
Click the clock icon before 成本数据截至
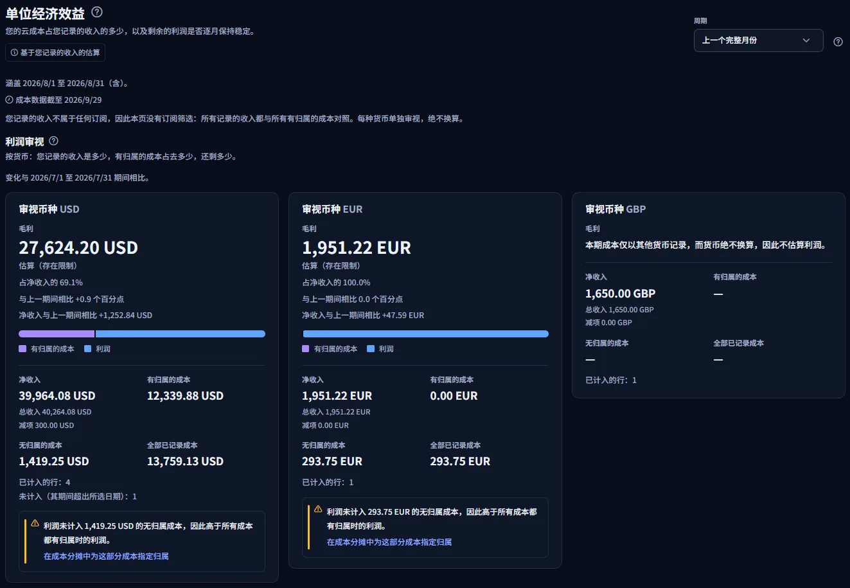(x=9, y=100)
